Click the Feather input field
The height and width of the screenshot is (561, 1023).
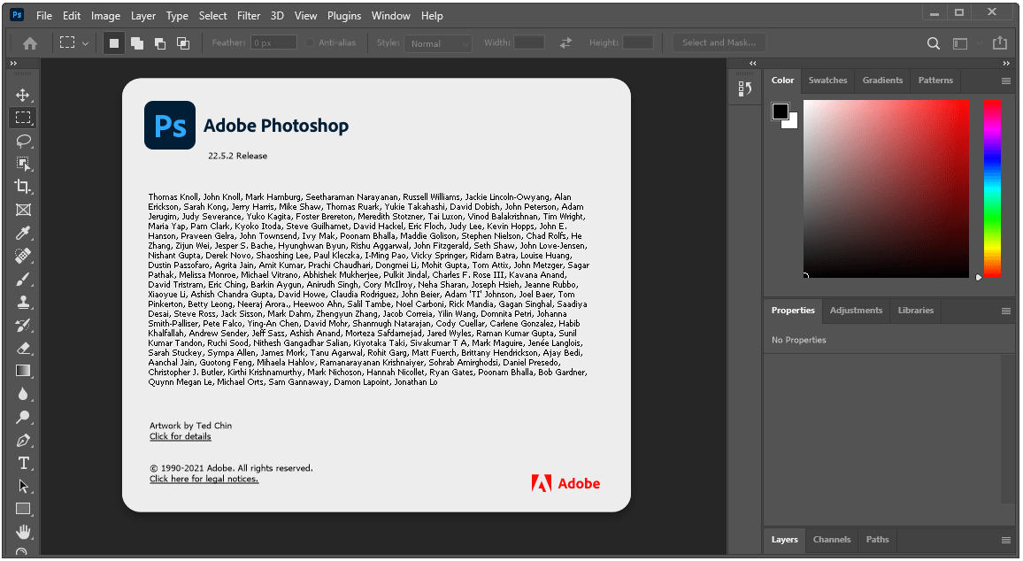click(273, 42)
